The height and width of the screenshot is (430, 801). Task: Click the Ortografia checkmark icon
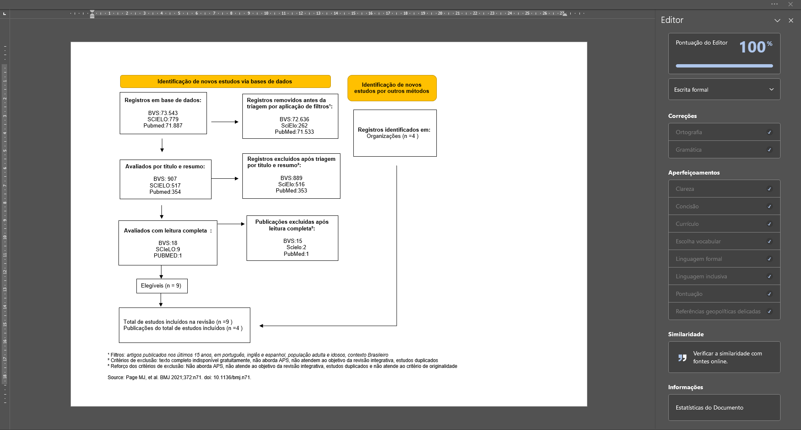click(x=769, y=132)
